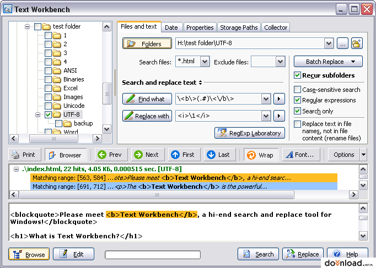Open the Options dropdown arrow
This screenshot has height=268, width=376.
click(x=363, y=155)
